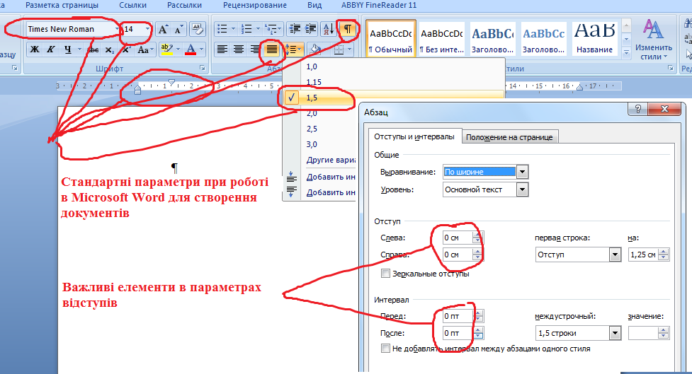
Task: Decrease font size with shrink font icon
Action: tap(178, 30)
